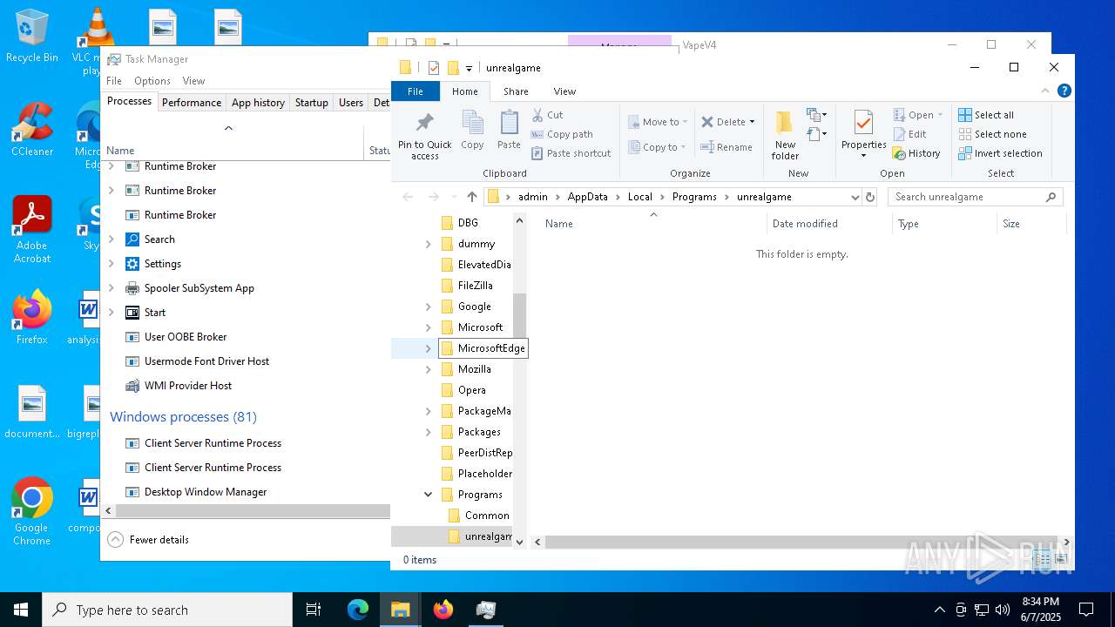Go up one folder level arrow
This screenshot has width=1115, height=627.
[x=472, y=197]
